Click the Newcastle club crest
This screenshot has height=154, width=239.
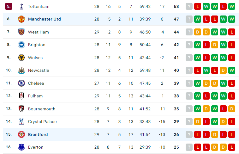(21, 71)
